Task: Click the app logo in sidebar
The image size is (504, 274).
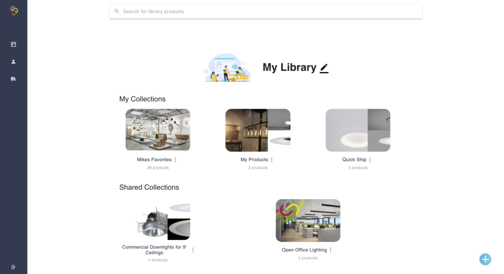Action: tap(13, 11)
